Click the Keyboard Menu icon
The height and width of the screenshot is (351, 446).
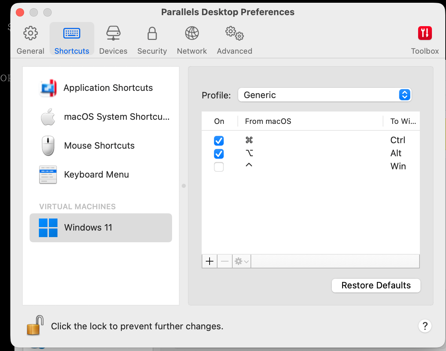pyautogui.click(x=48, y=174)
